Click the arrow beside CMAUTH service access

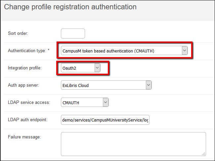point(106,103)
